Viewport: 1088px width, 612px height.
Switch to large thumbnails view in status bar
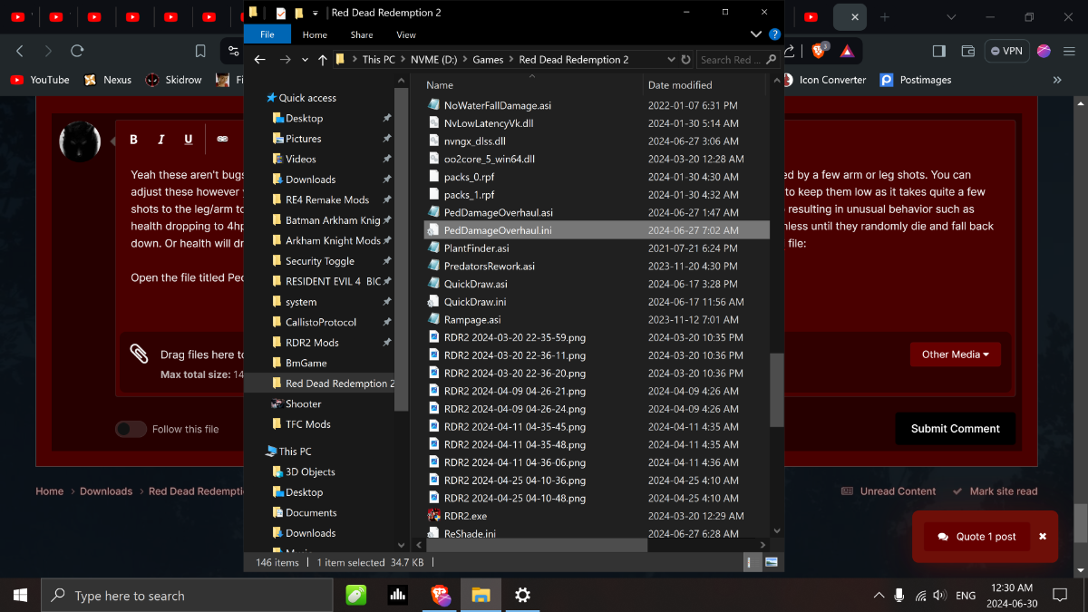(772, 562)
